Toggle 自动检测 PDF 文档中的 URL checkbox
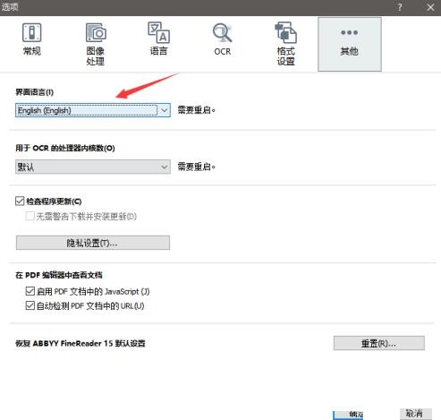 pos(30,305)
